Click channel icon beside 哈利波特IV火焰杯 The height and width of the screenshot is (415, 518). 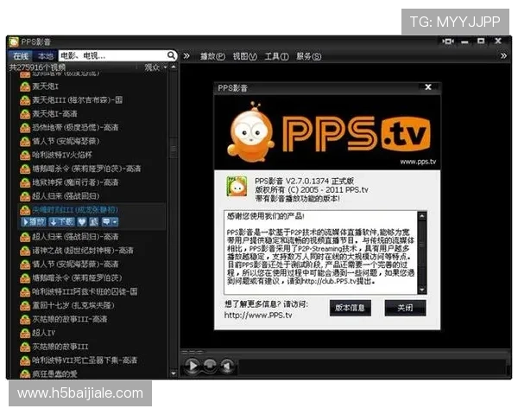point(25,156)
